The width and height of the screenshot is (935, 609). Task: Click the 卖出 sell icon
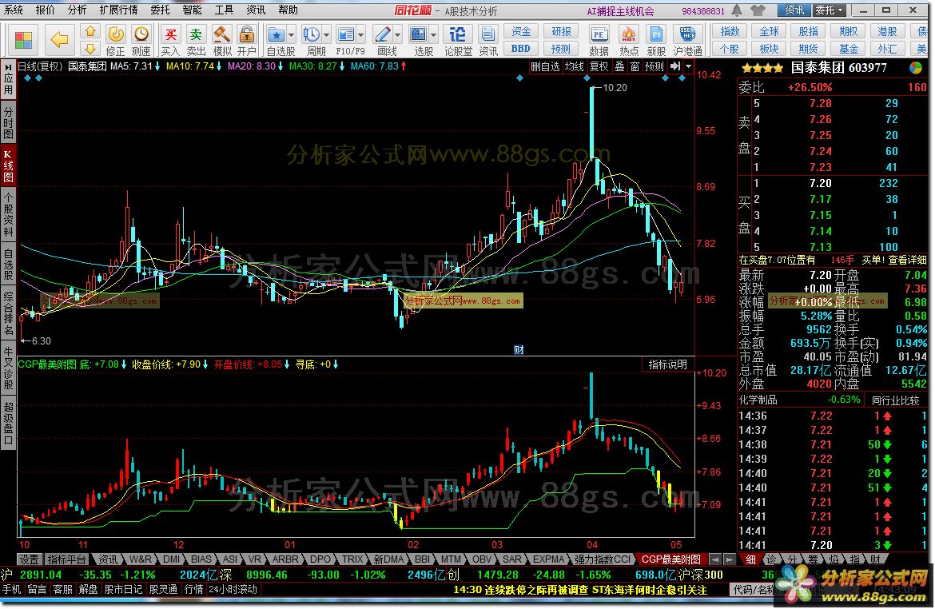[x=196, y=34]
